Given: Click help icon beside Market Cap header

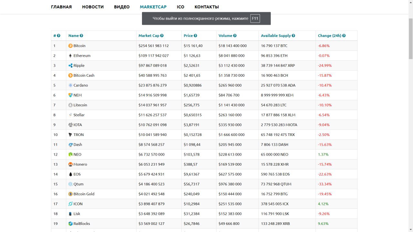Looking at the screenshot, I should [x=162, y=36].
